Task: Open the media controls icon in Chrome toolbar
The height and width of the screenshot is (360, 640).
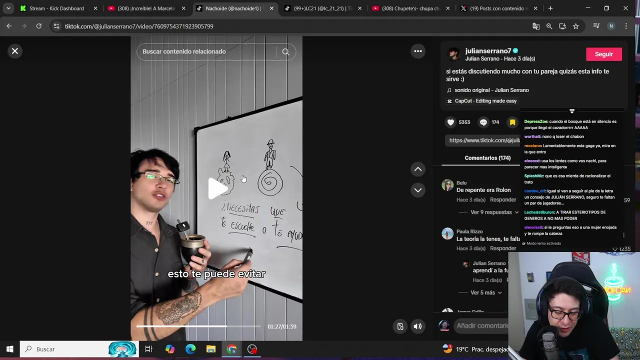Action: click(596, 26)
